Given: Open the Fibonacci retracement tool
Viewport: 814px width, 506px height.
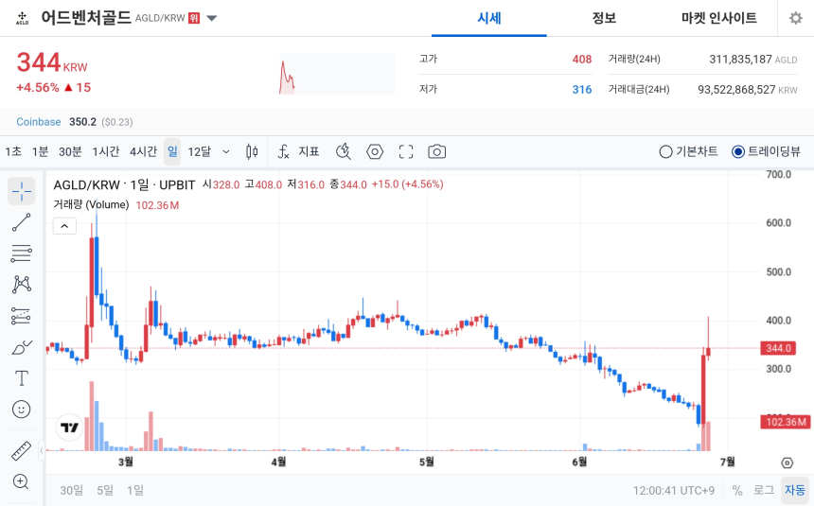Looking at the screenshot, I should coord(21,253).
